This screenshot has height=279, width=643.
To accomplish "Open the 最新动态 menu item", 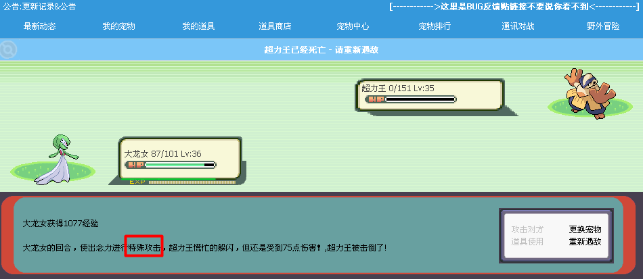I will pyautogui.click(x=40, y=26).
